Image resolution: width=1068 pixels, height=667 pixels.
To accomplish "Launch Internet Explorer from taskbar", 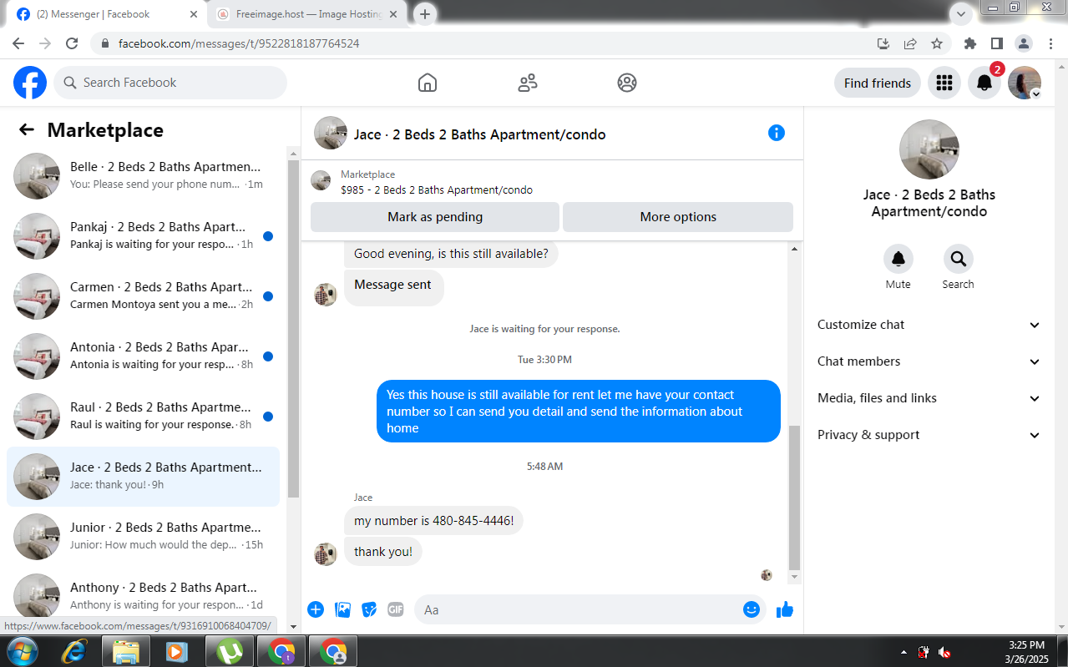I will point(74,652).
